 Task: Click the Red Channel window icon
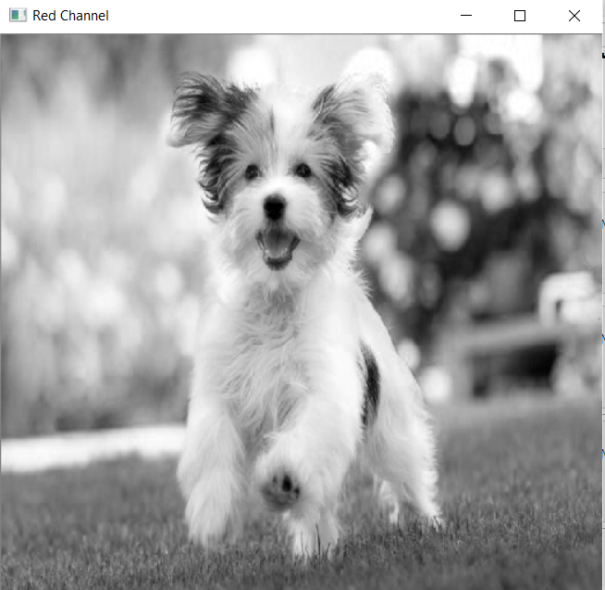(x=18, y=16)
